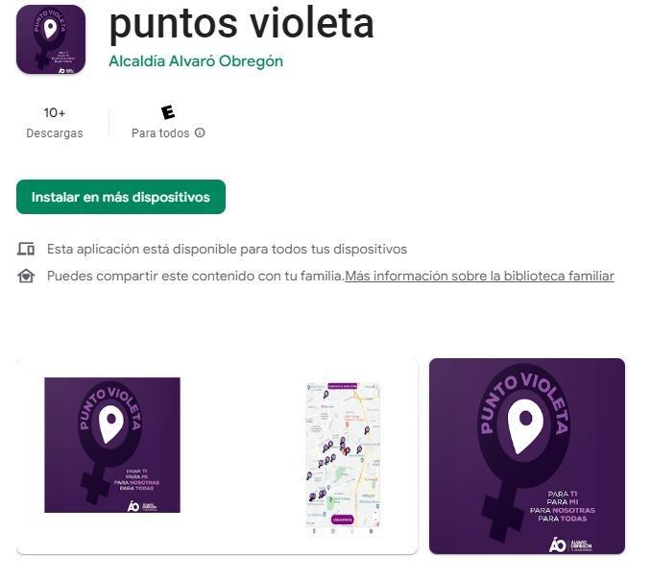Click the 10+ Descargas download count
The width and height of the screenshot is (651, 580).
tap(55, 123)
